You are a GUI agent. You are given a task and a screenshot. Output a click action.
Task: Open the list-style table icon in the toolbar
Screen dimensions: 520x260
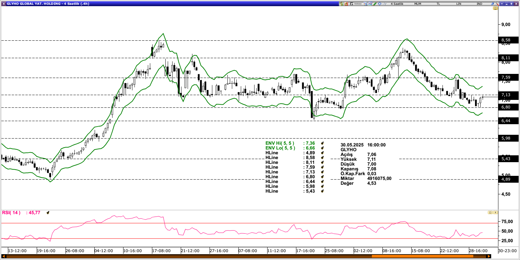coord(365,4)
